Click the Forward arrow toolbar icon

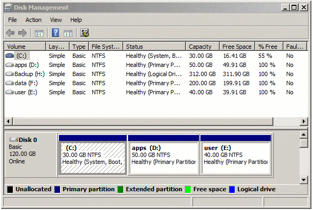(23, 33)
